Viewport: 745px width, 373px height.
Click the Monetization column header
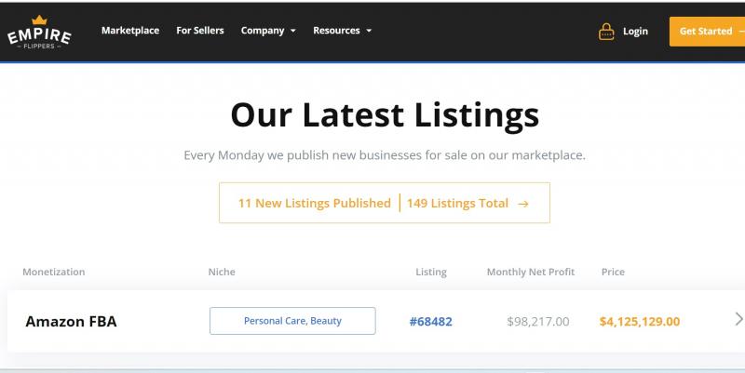[x=54, y=272]
